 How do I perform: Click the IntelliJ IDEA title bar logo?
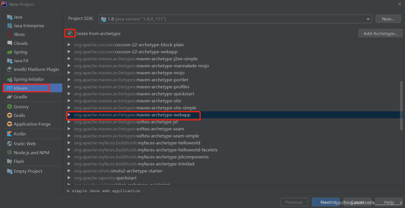(x=4, y=4)
